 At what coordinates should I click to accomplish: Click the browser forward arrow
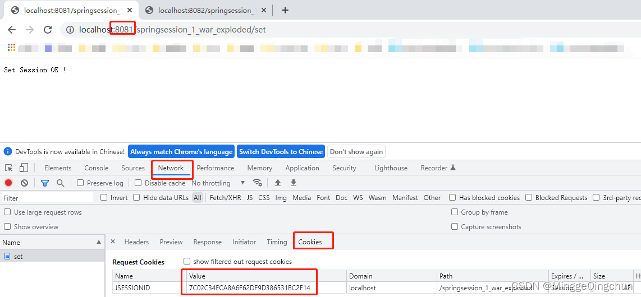pyautogui.click(x=29, y=30)
